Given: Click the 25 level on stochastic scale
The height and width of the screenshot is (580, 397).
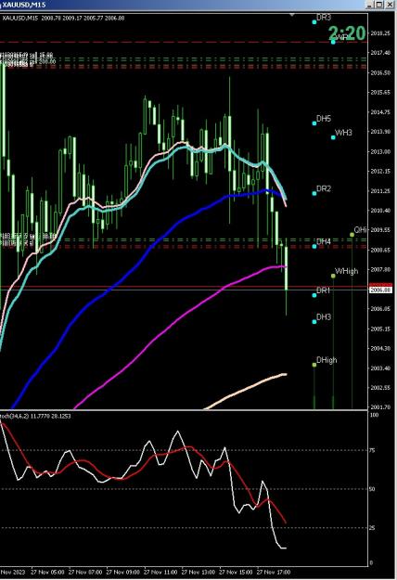Looking at the screenshot, I should pos(373,528).
